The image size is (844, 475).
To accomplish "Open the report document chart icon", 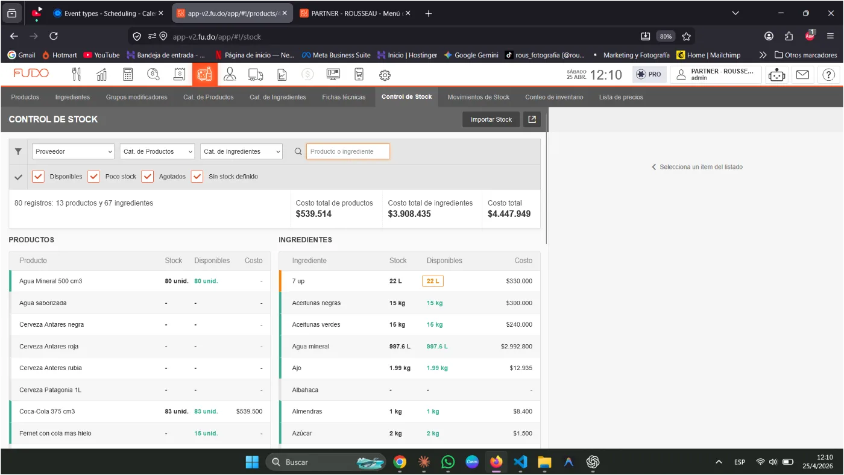I will point(282,75).
